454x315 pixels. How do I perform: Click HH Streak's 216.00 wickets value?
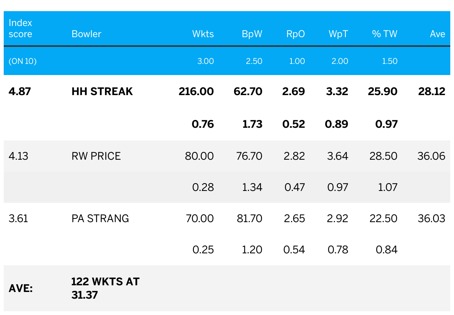click(196, 92)
